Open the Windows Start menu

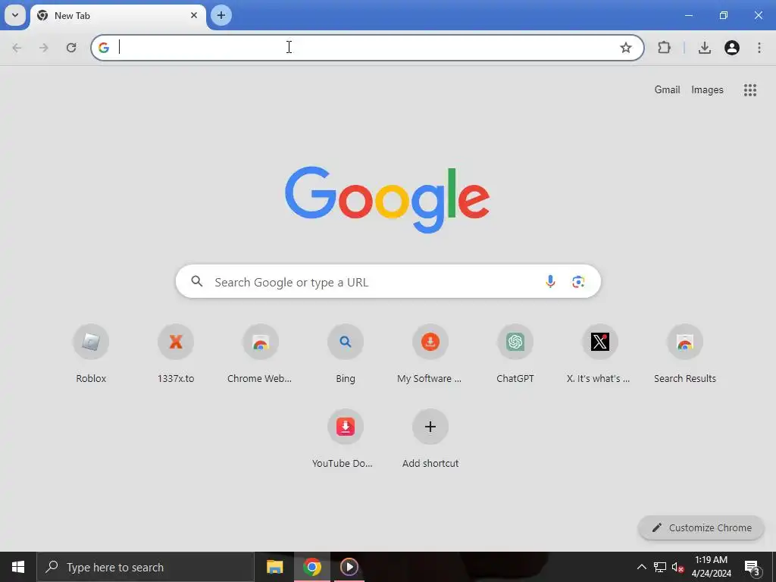click(x=18, y=567)
